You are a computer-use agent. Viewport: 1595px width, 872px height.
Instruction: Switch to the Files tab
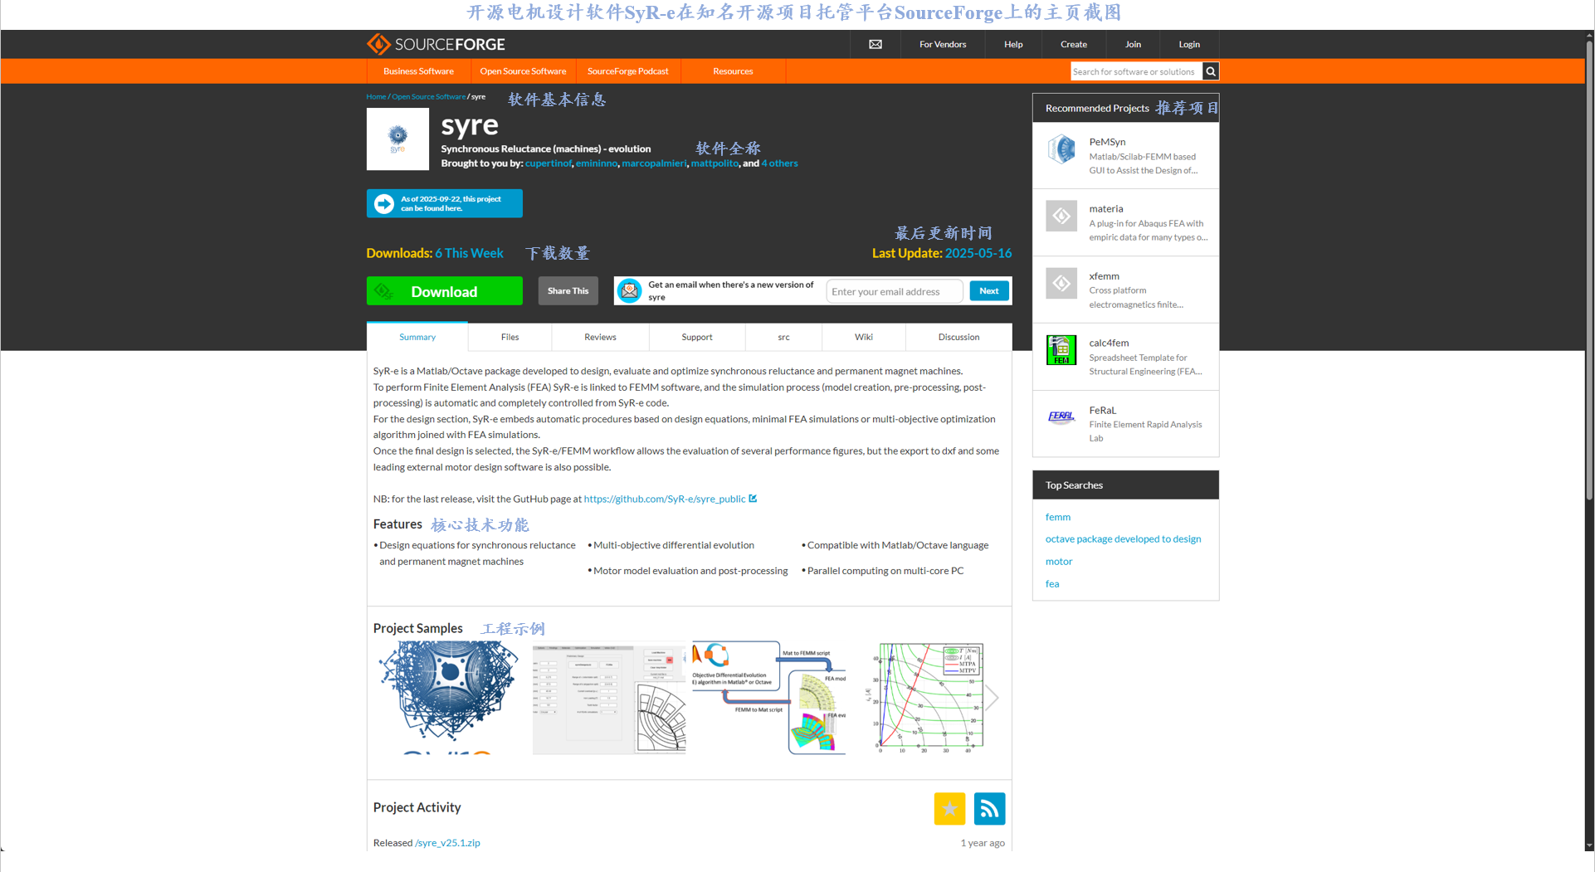tap(510, 337)
